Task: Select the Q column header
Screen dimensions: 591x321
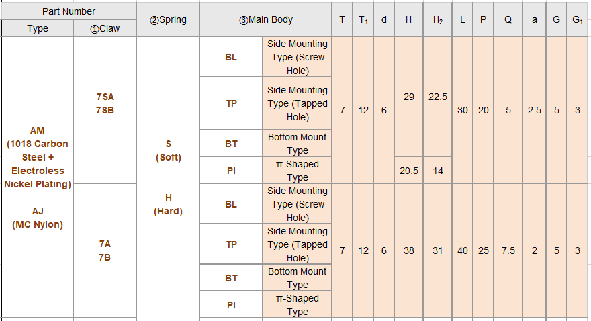Action: click(x=508, y=19)
